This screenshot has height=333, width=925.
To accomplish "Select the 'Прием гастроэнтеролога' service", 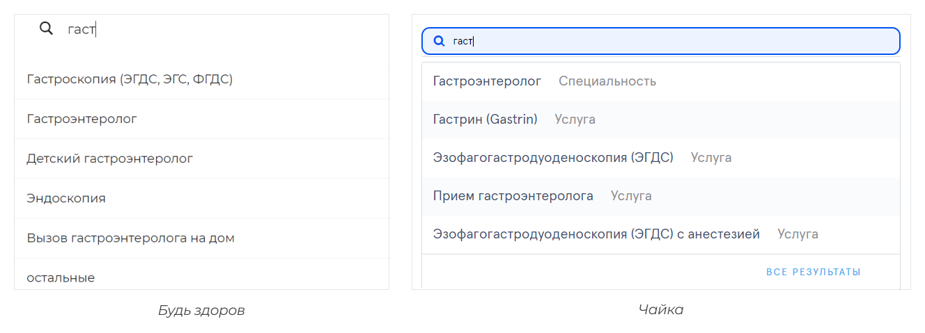I will click(x=513, y=196).
